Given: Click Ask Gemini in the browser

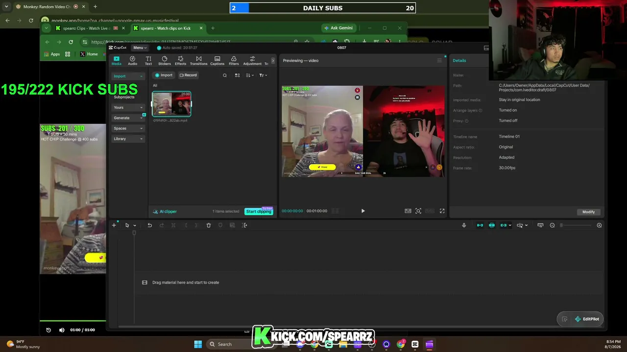Looking at the screenshot, I should 338,28.
